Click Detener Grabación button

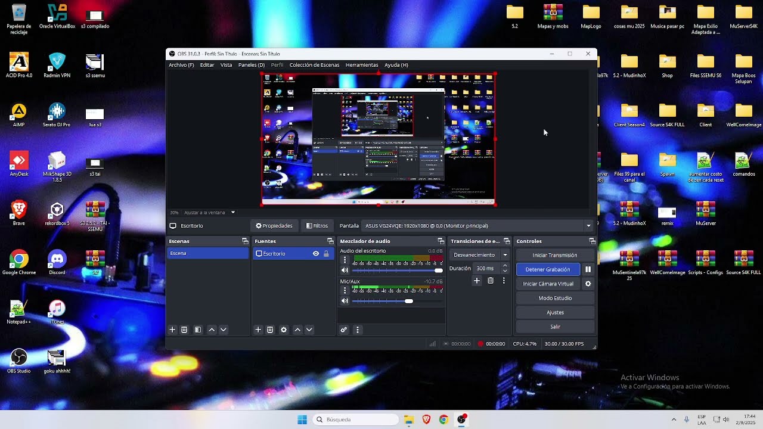548,269
